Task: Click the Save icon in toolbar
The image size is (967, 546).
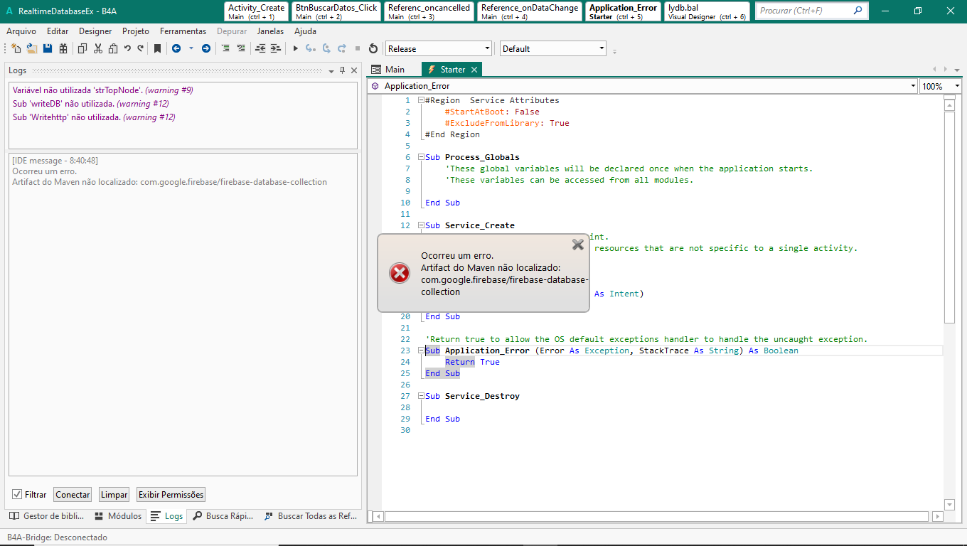Action: point(48,48)
